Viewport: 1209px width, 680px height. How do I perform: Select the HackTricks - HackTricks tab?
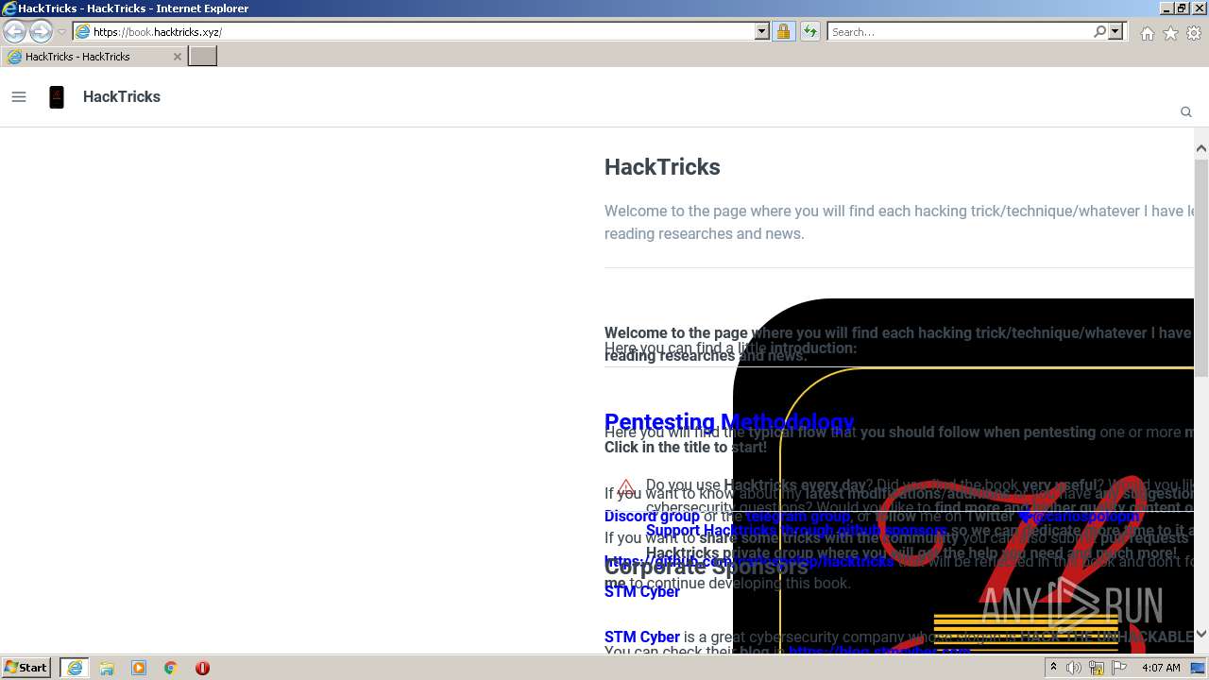pos(94,57)
